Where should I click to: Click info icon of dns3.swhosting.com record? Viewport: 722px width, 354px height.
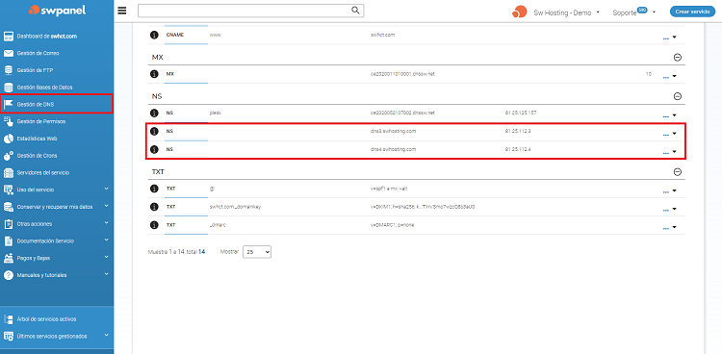pos(154,131)
